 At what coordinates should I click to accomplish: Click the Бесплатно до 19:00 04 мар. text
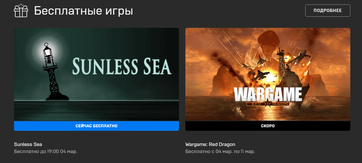coord(46,152)
